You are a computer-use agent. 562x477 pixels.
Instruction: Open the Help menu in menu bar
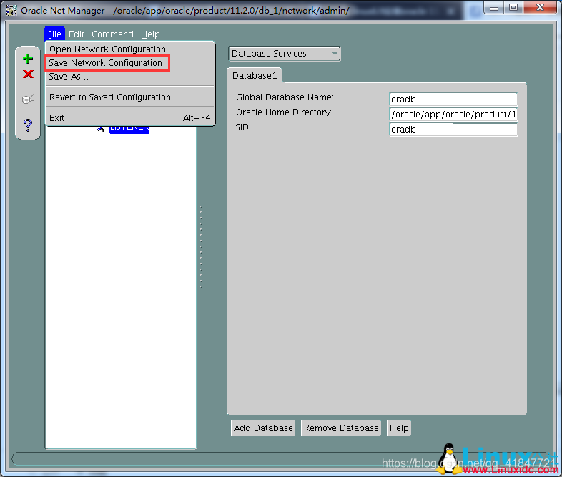[x=150, y=34]
